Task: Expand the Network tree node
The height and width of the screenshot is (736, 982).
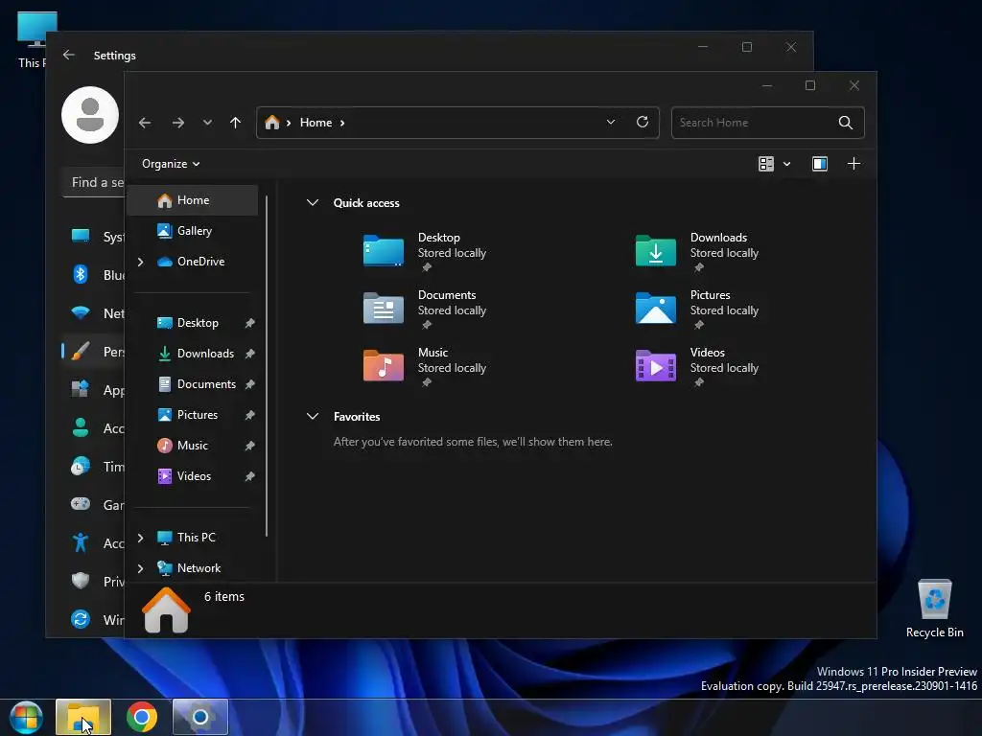Action: [140, 568]
